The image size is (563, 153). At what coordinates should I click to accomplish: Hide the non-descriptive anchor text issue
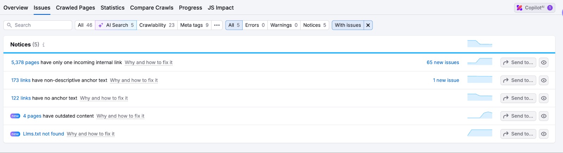tap(544, 80)
